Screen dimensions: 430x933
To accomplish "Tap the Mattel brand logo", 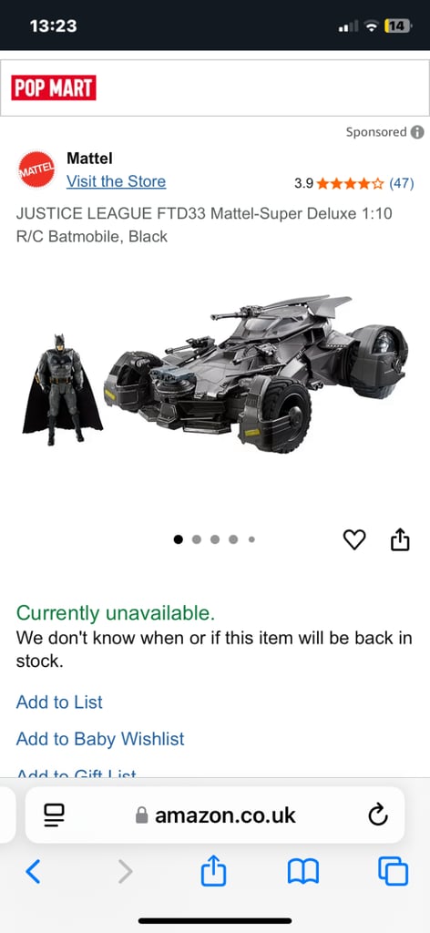I will [36, 170].
